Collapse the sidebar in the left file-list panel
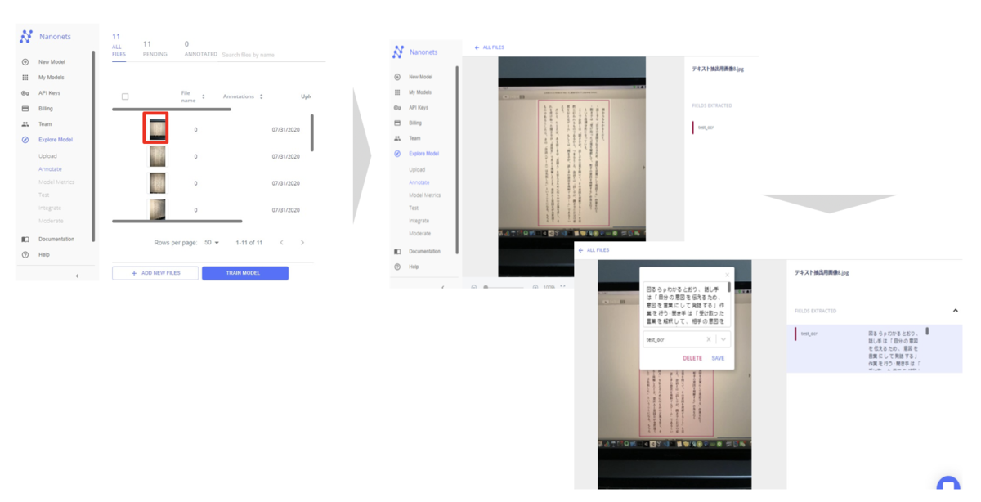 click(77, 276)
